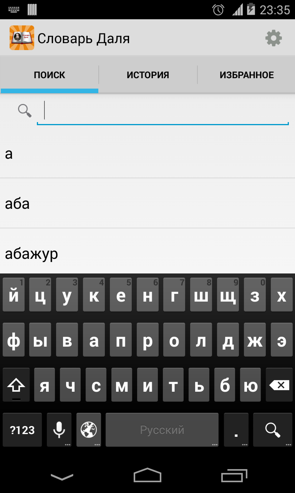This screenshot has height=493, width=295.
Task: Tap the globe language switch key
Action: click(x=89, y=430)
